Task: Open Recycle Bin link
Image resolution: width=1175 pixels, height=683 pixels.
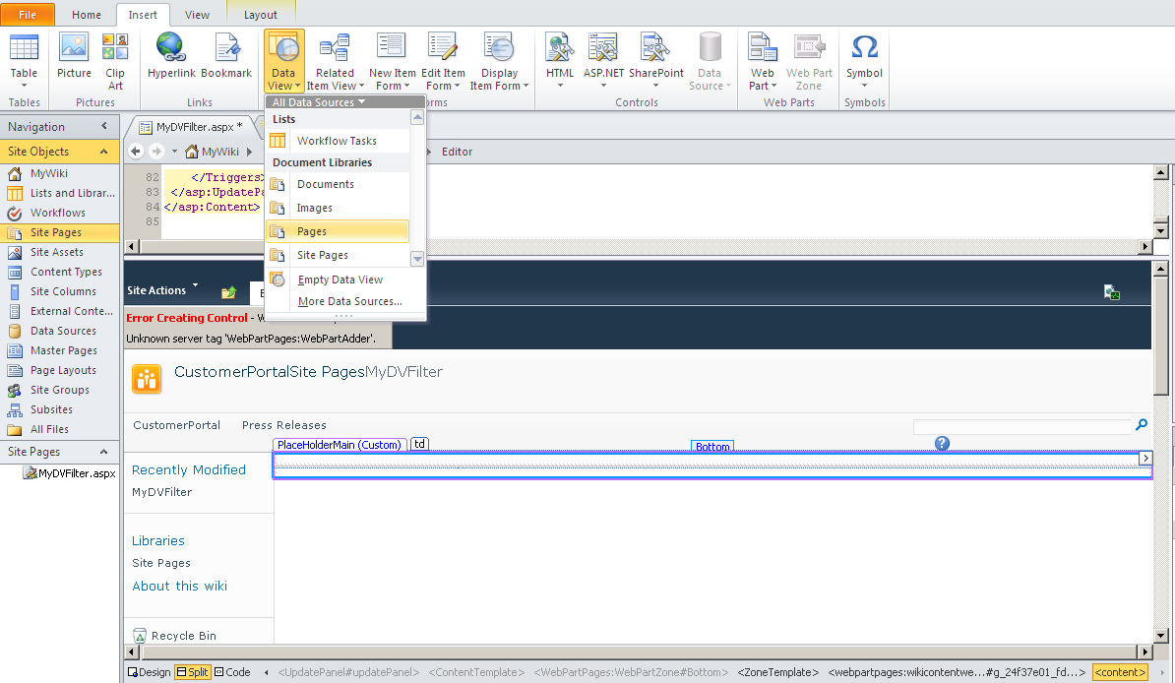Action: tap(175, 635)
